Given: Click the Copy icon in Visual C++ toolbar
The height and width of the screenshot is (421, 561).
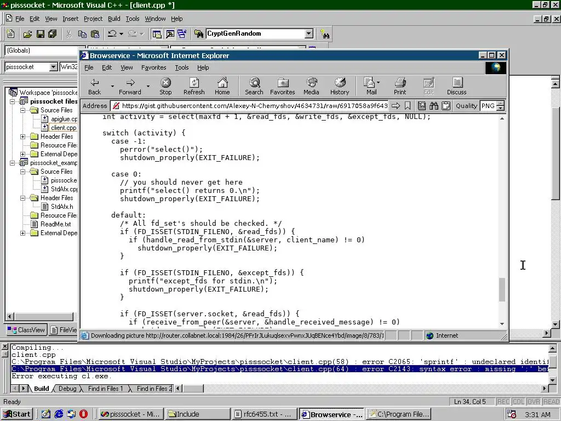Looking at the screenshot, I should (x=82, y=34).
